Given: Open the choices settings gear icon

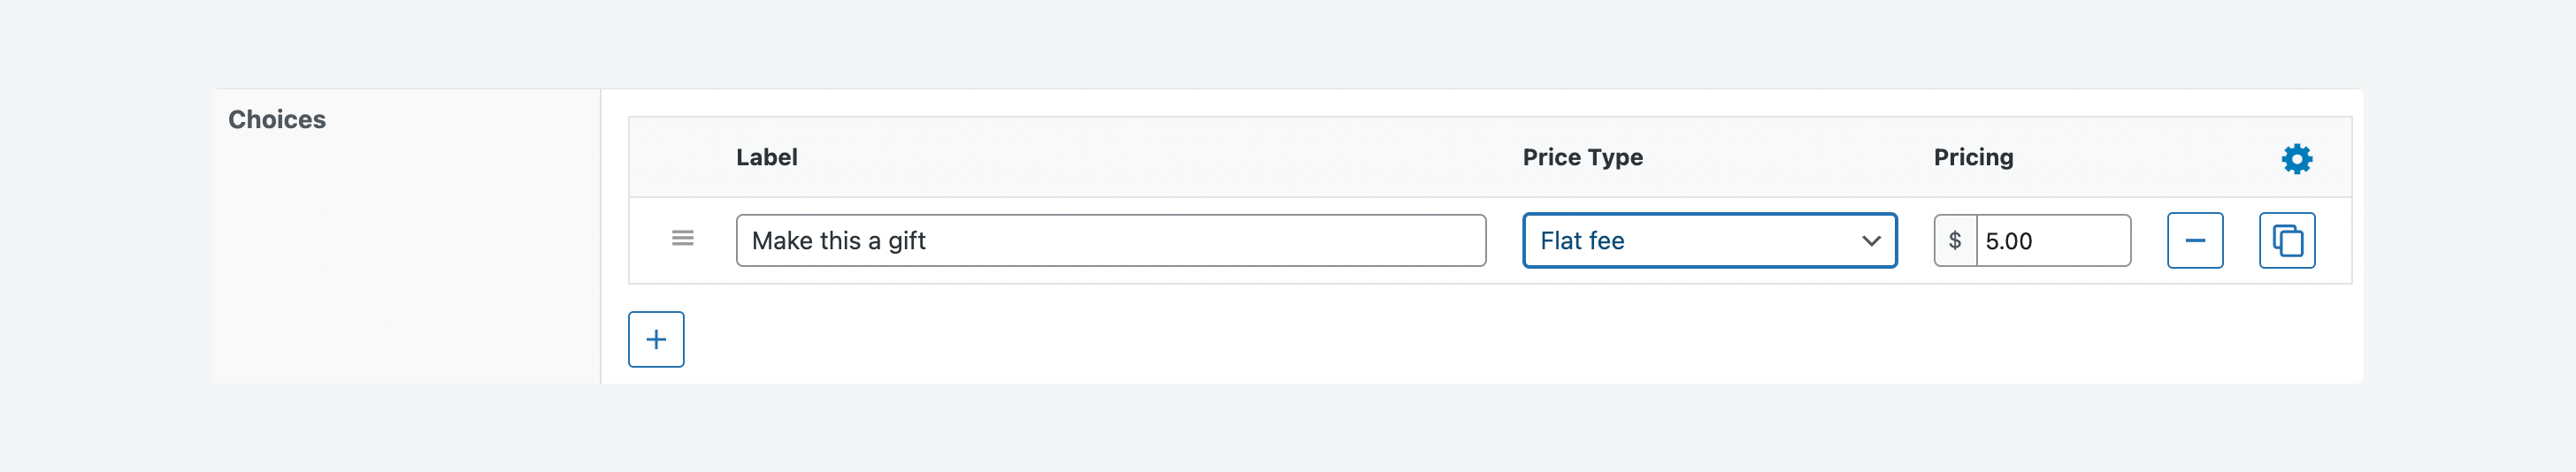Looking at the screenshot, I should pyautogui.click(x=2296, y=158).
